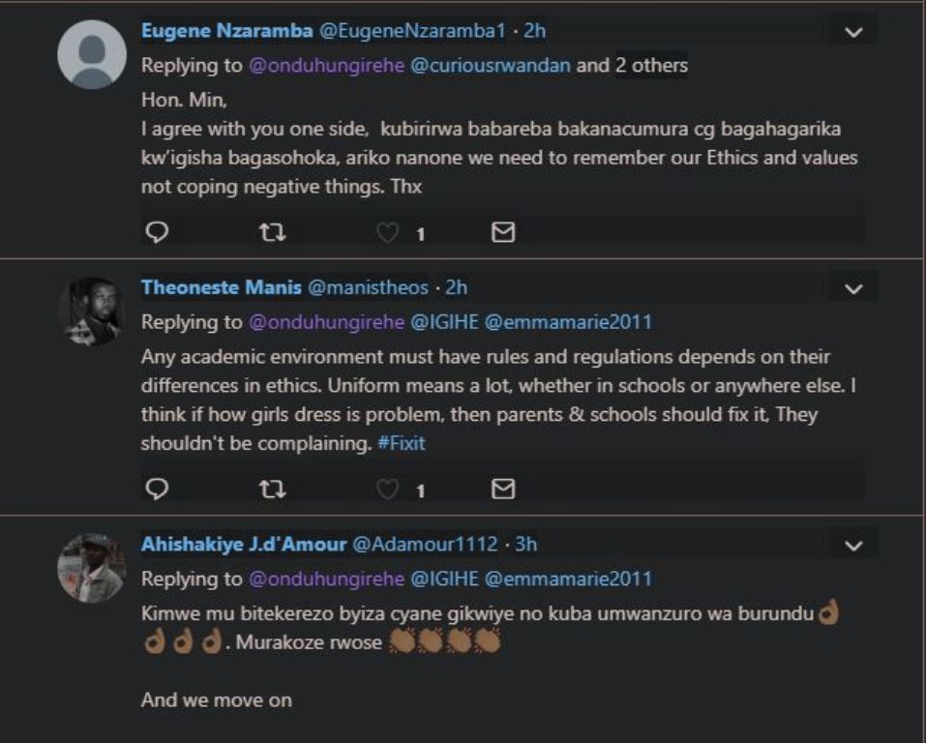Like Eugene Nzaramba's tweet

tap(387, 233)
